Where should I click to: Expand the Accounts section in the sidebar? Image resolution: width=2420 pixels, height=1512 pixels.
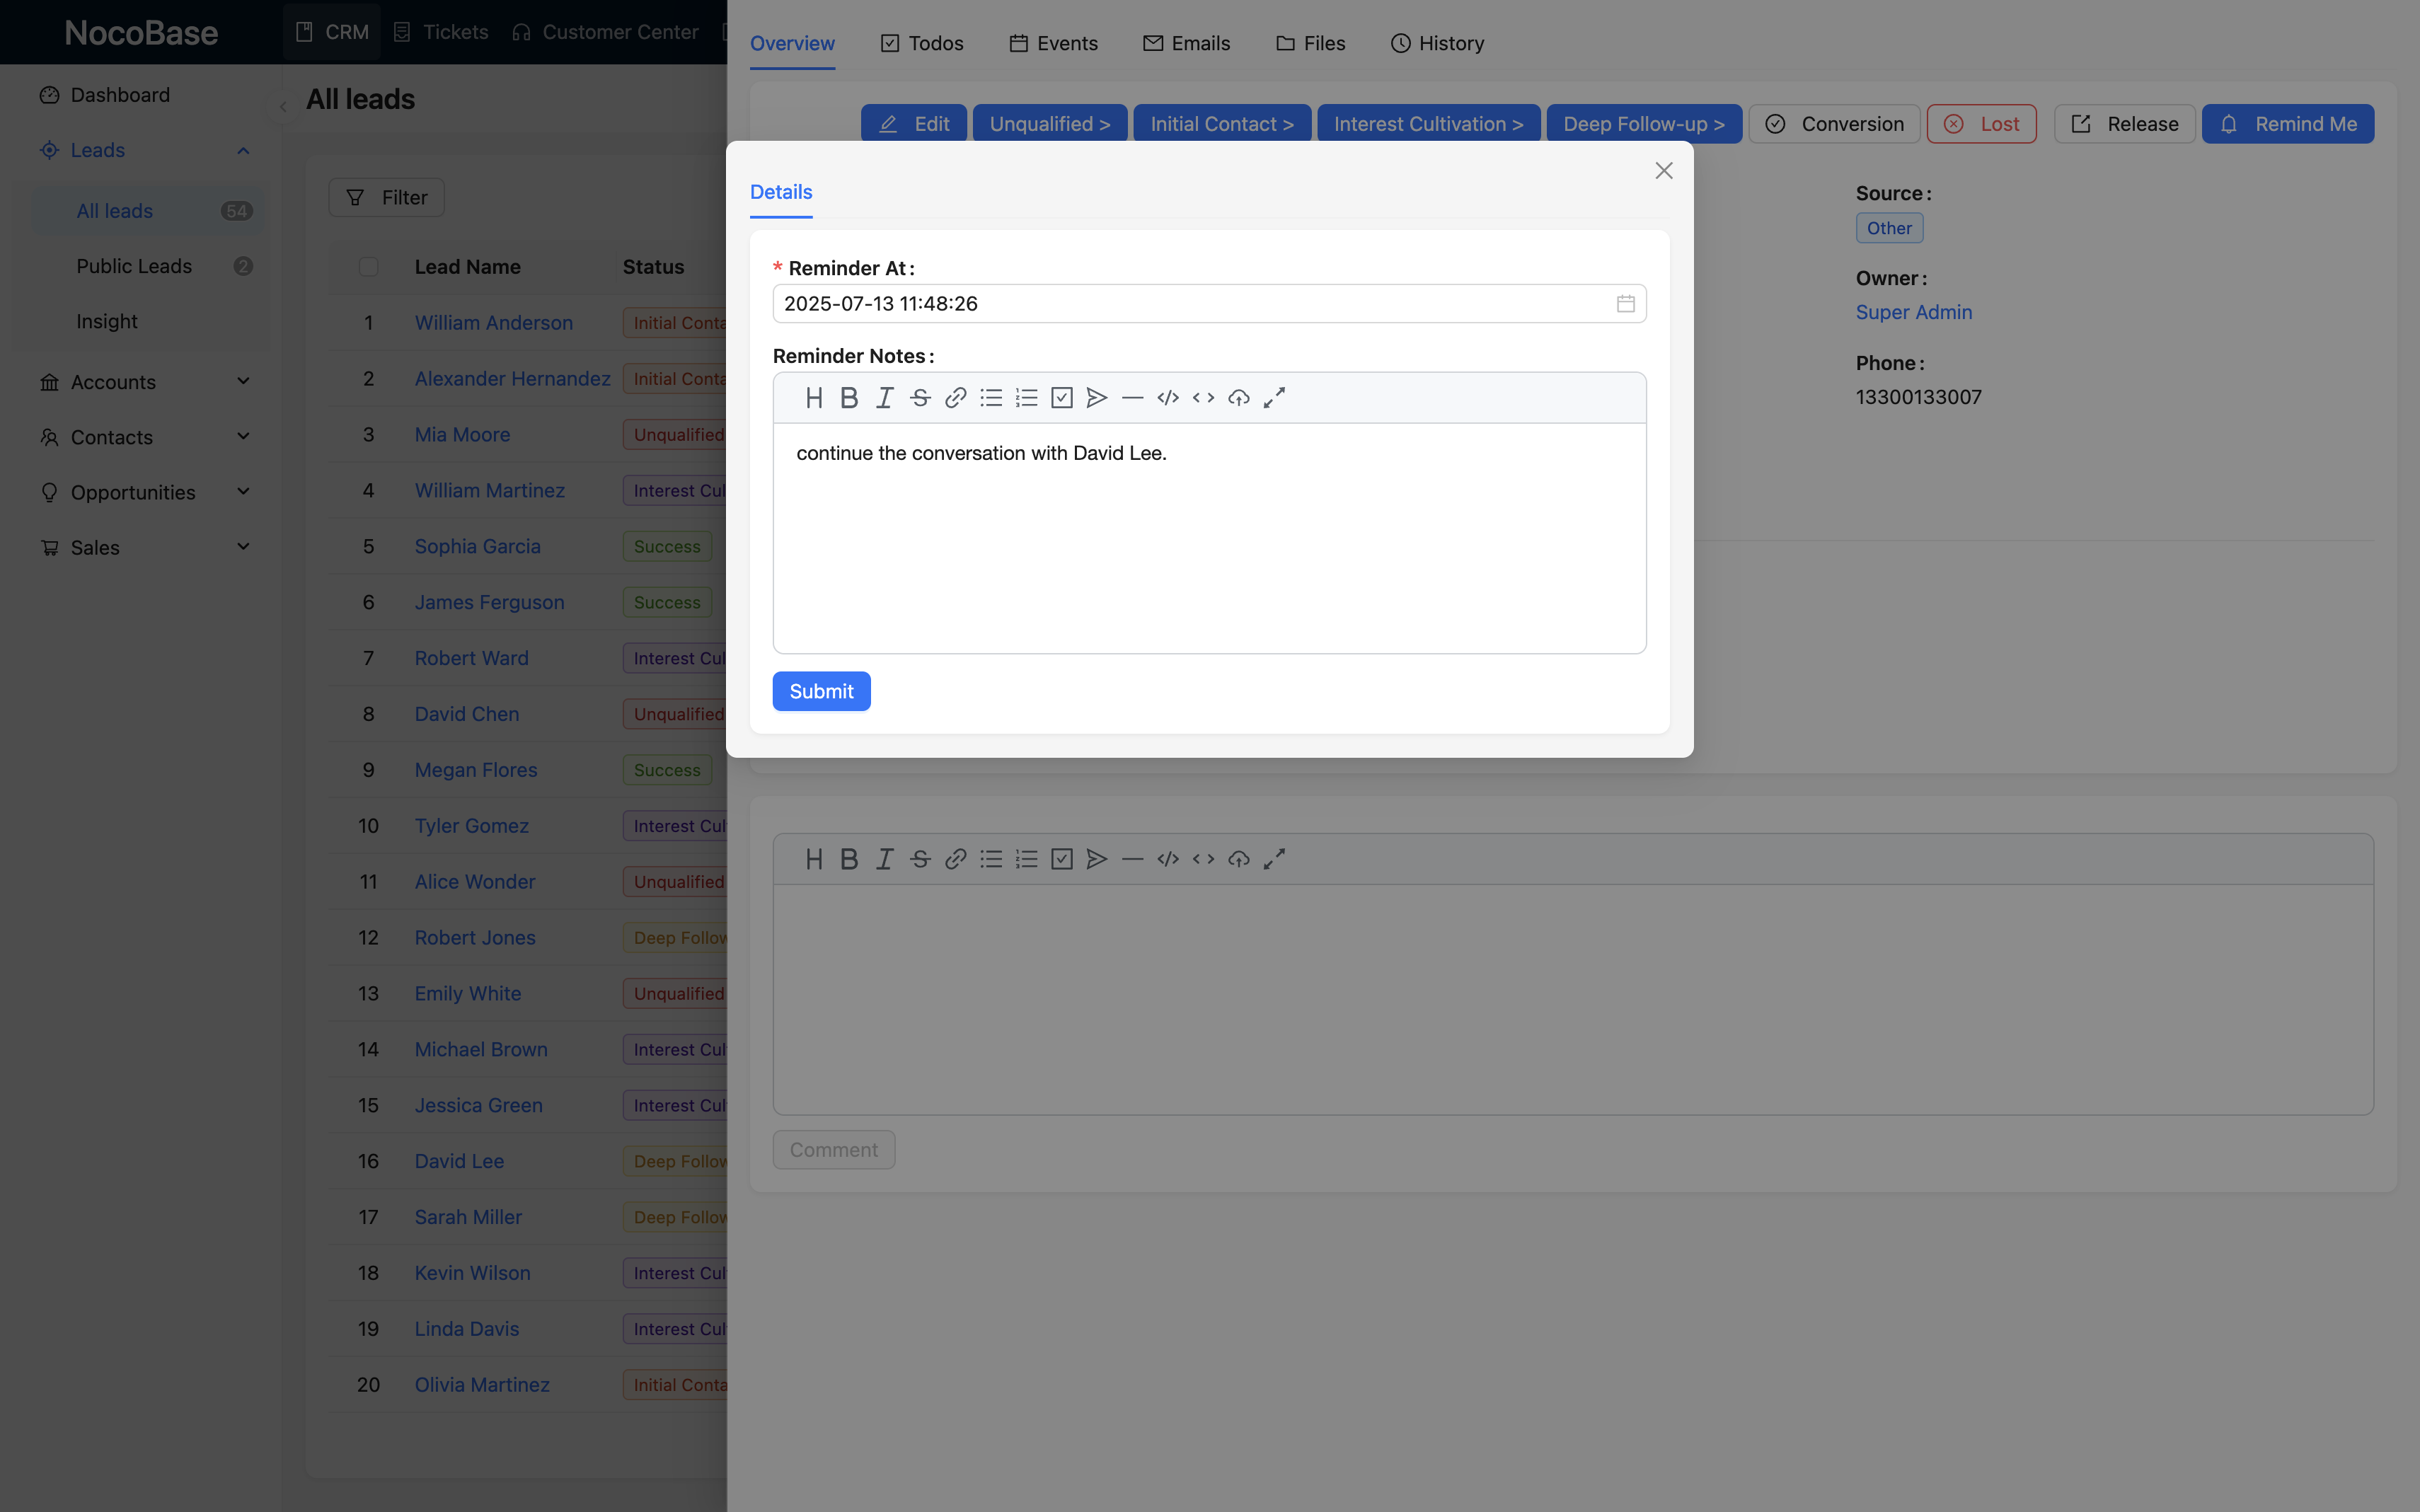coord(243,381)
